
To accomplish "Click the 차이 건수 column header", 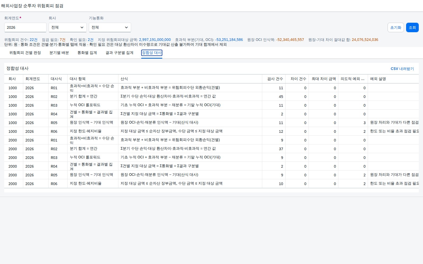I will 297,79.
